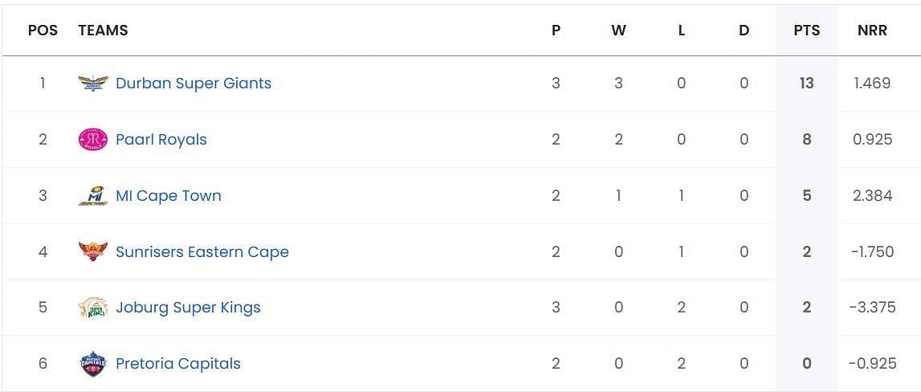Click the NRR column header
This screenshot has width=921, height=392.
[872, 31]
